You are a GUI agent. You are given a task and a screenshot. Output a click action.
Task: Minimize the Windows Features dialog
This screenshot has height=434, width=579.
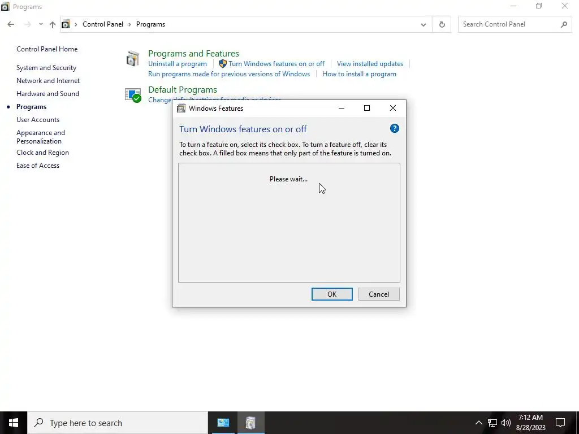point(342,108)
